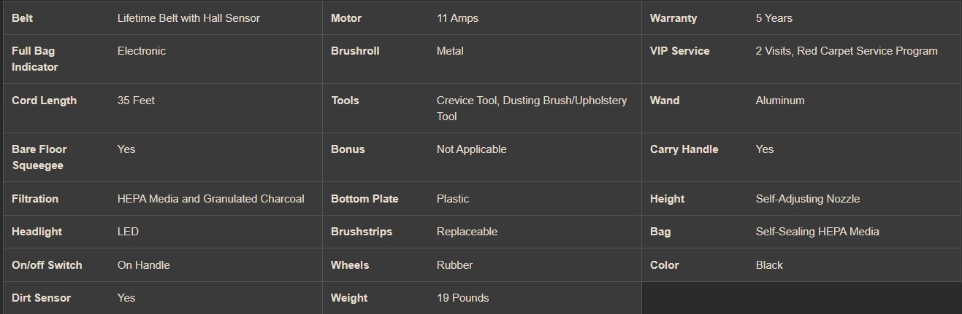Click the Self-Adjusting Nozzle value
This screenshot has width=962, height=314.
[x=807, y=199]
